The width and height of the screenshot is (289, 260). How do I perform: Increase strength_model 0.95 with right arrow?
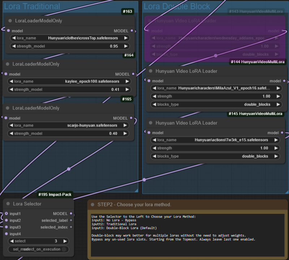[x=126, y=46]
